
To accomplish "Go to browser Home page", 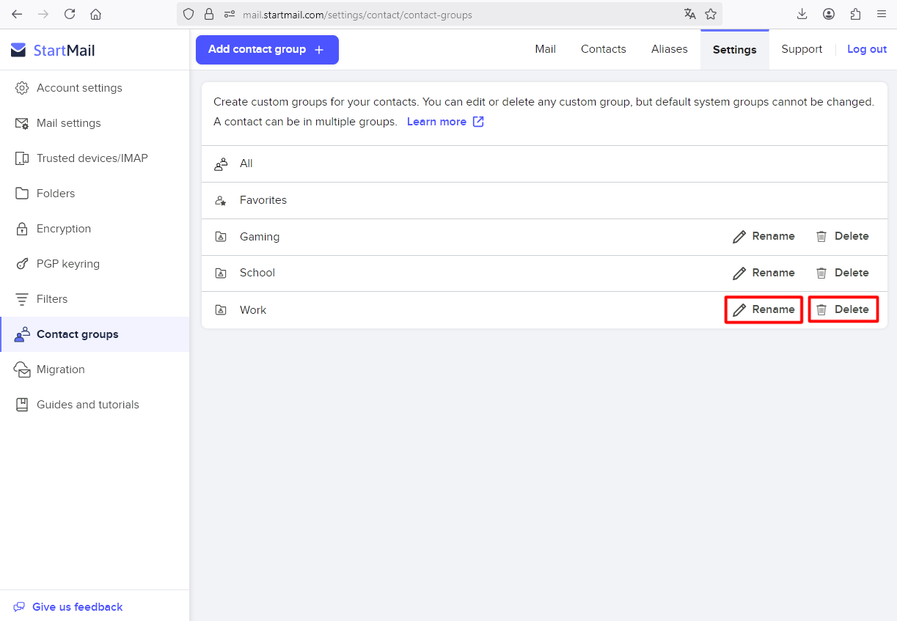I will pyautogui.click(x=95, y=14).
